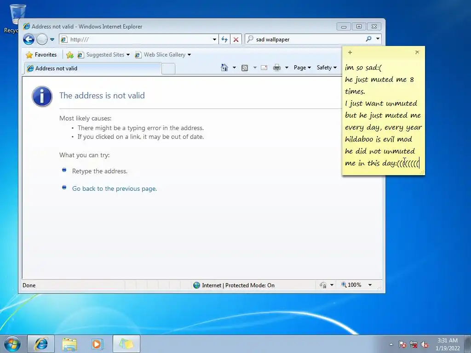Minimize the Internet Explorer window
This screenshot has width=471, height=353.
click(344, 26)
